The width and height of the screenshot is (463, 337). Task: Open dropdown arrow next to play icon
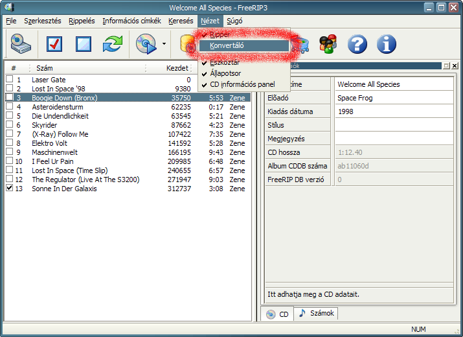tap(164, 44)
